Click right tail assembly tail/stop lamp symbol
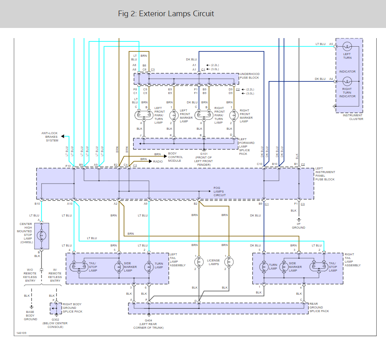 click(x=319, y=267)
